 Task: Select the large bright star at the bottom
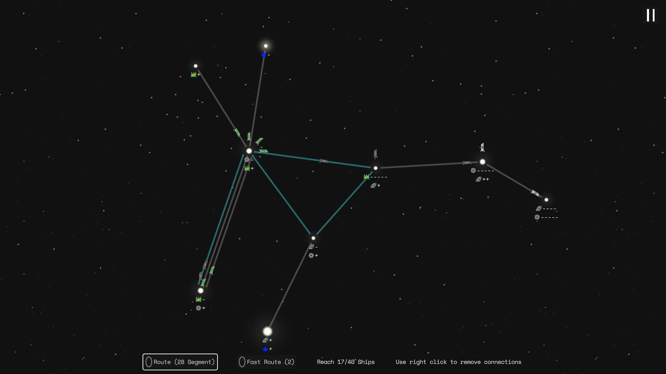(x=267, y=331)
